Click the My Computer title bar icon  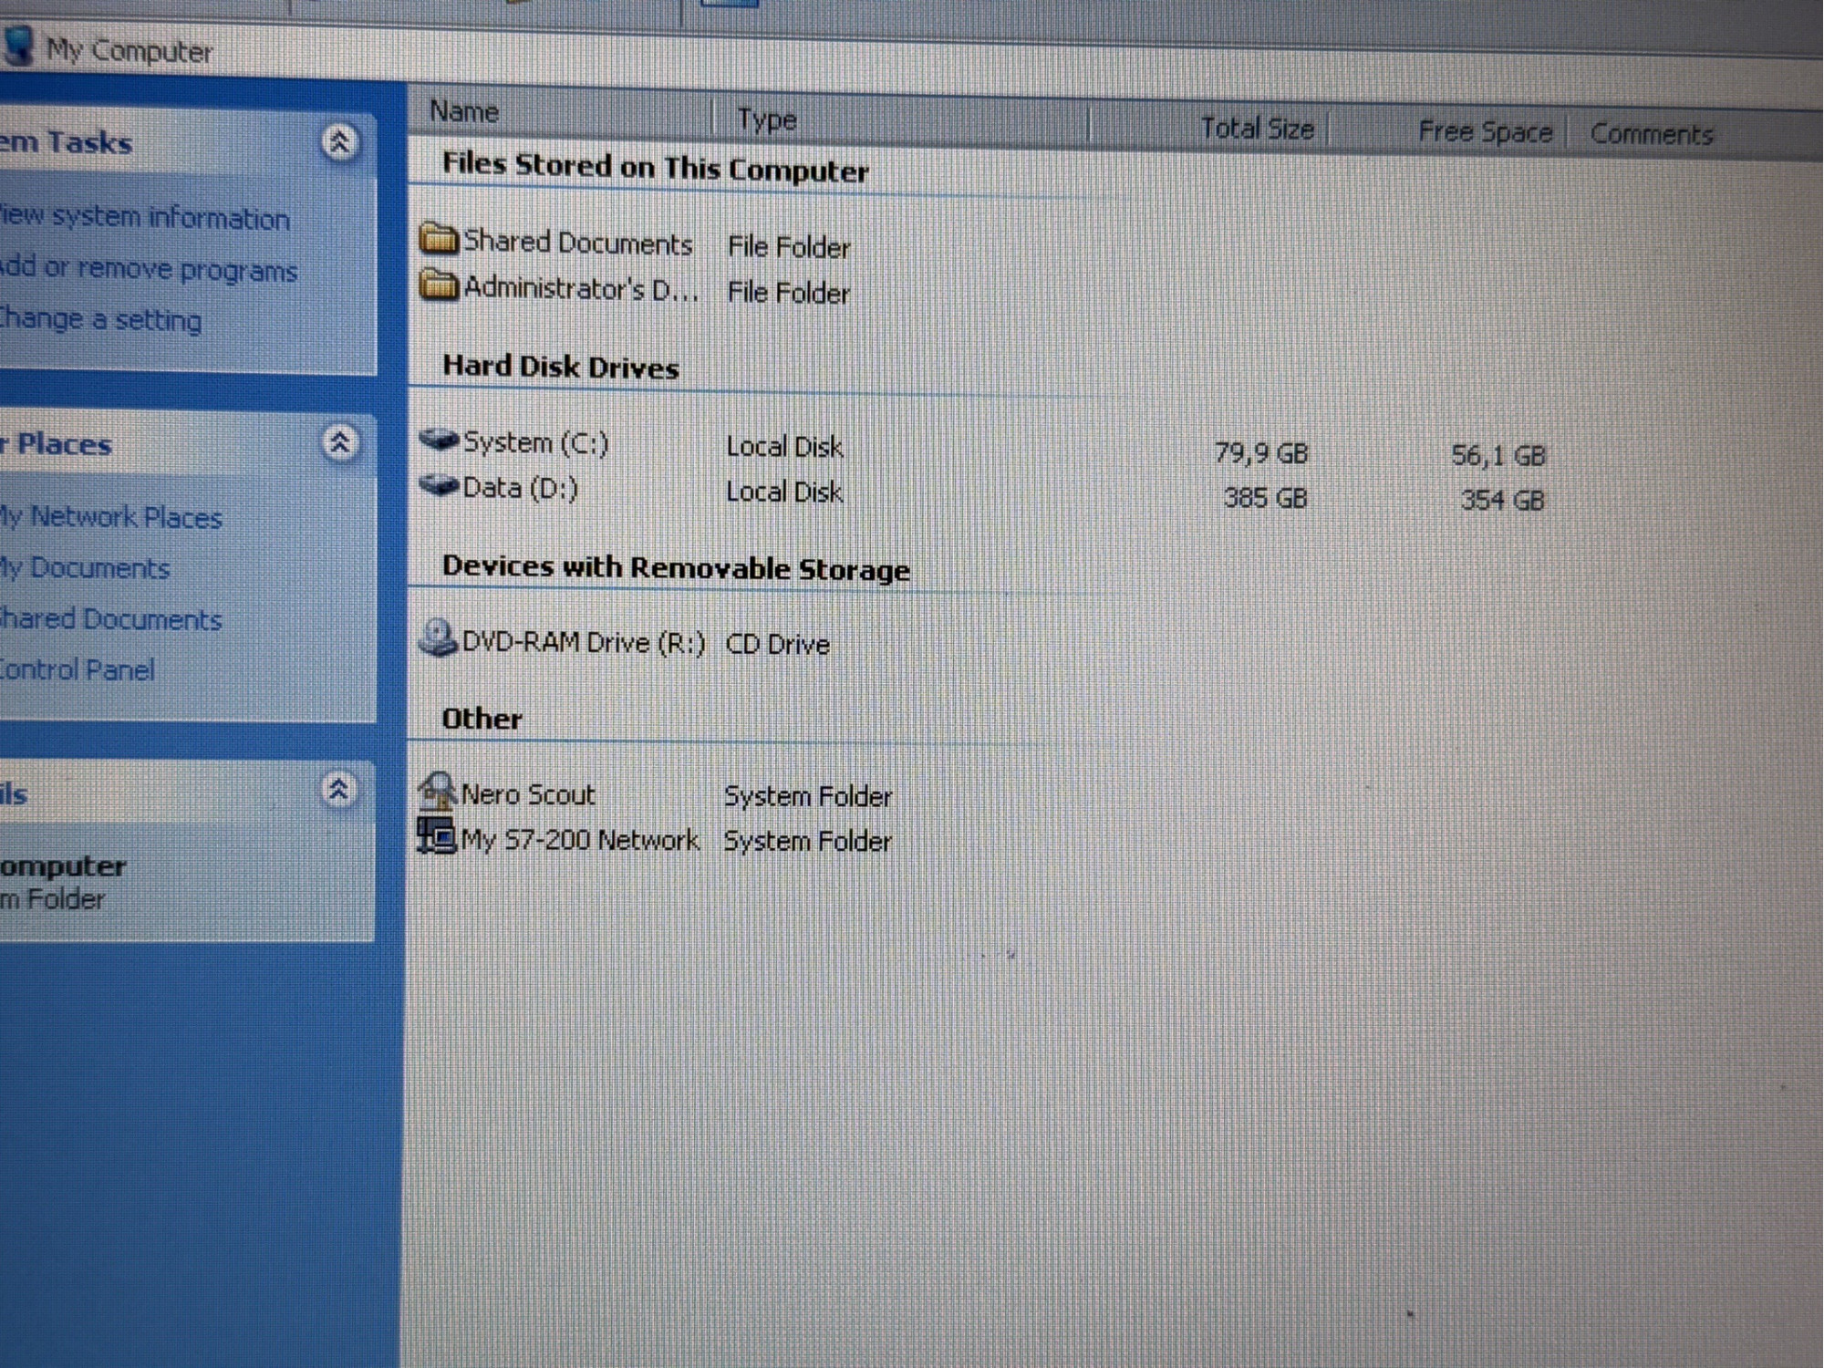(18, 46)
